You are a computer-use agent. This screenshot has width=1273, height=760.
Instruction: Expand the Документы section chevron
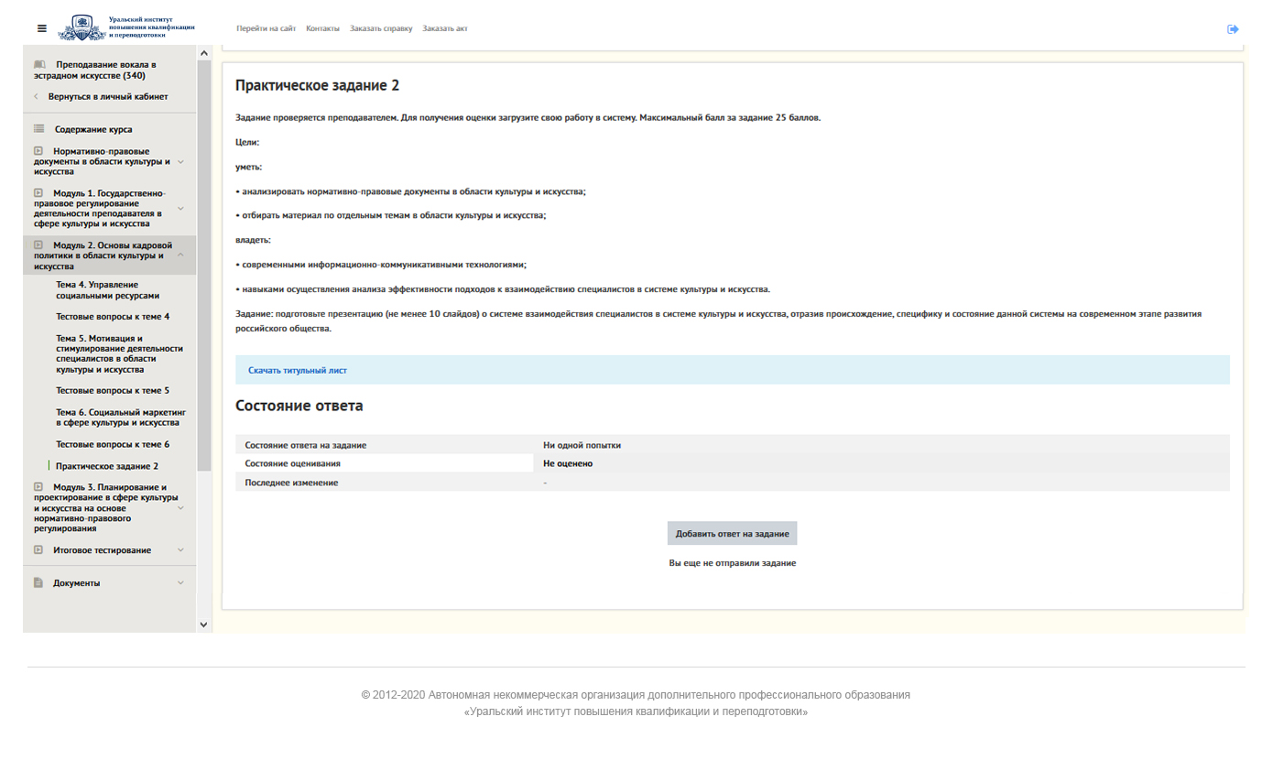click(180, 582)
